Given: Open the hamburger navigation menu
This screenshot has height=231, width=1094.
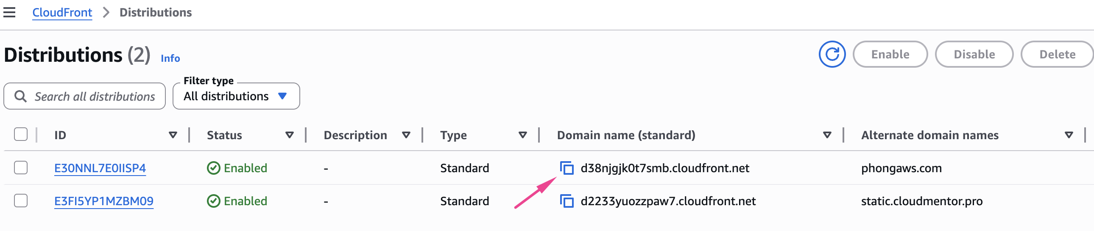Looking at the screenshot, I should pos(9,13).
